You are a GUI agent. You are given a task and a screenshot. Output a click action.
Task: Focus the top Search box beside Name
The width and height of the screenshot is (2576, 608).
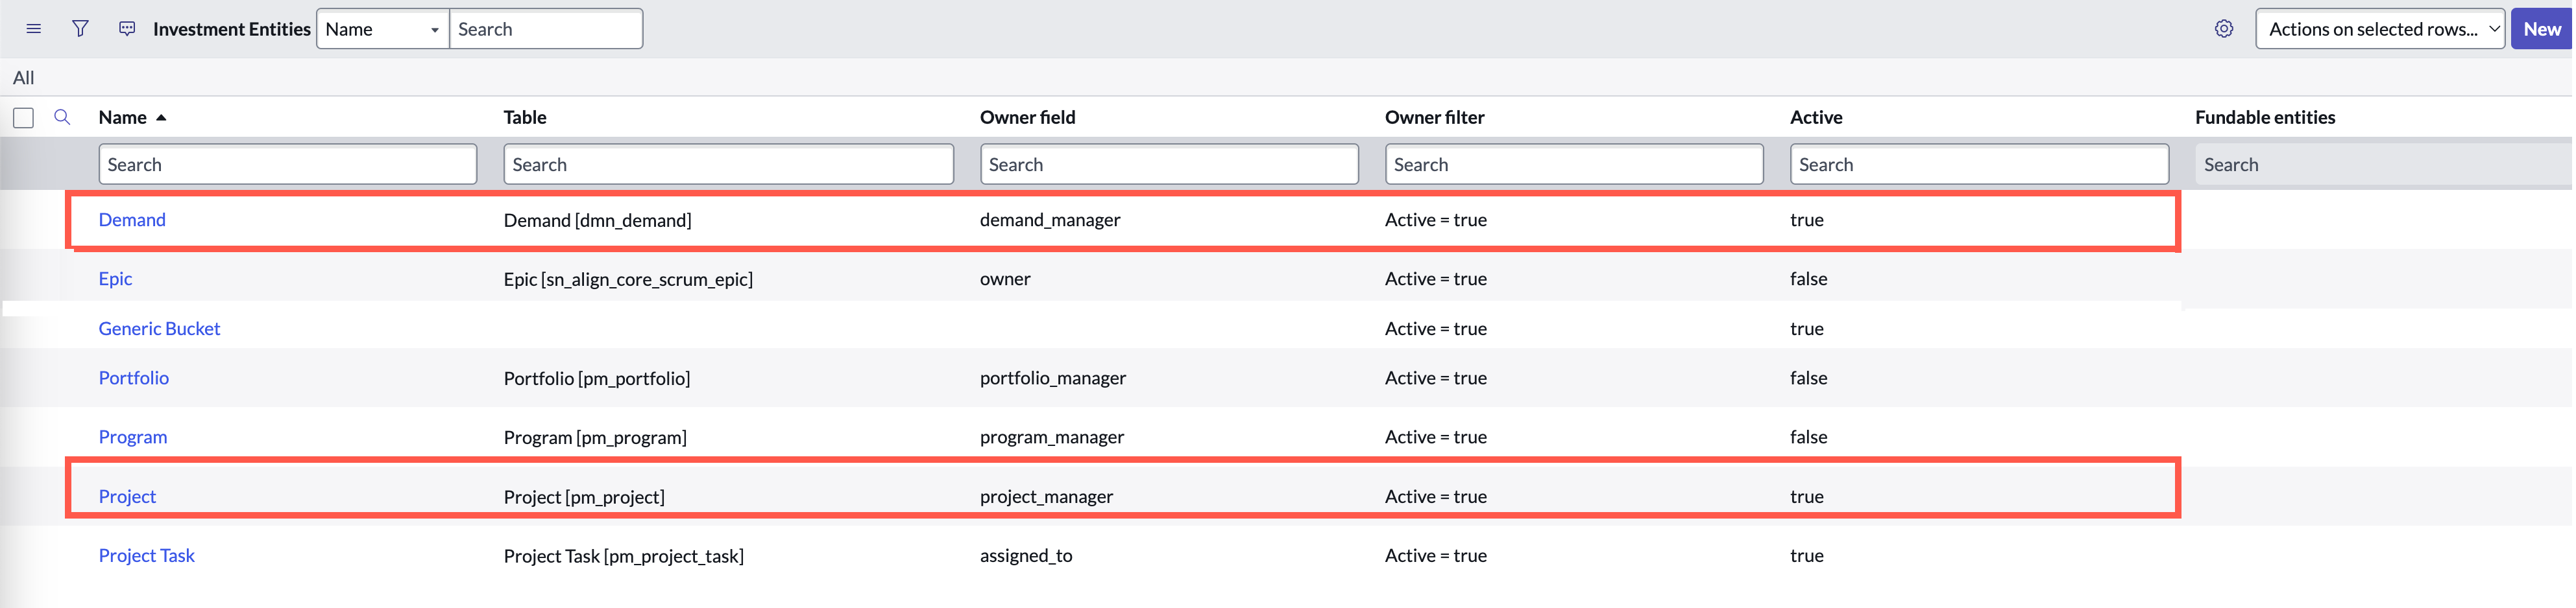(546, 29)
